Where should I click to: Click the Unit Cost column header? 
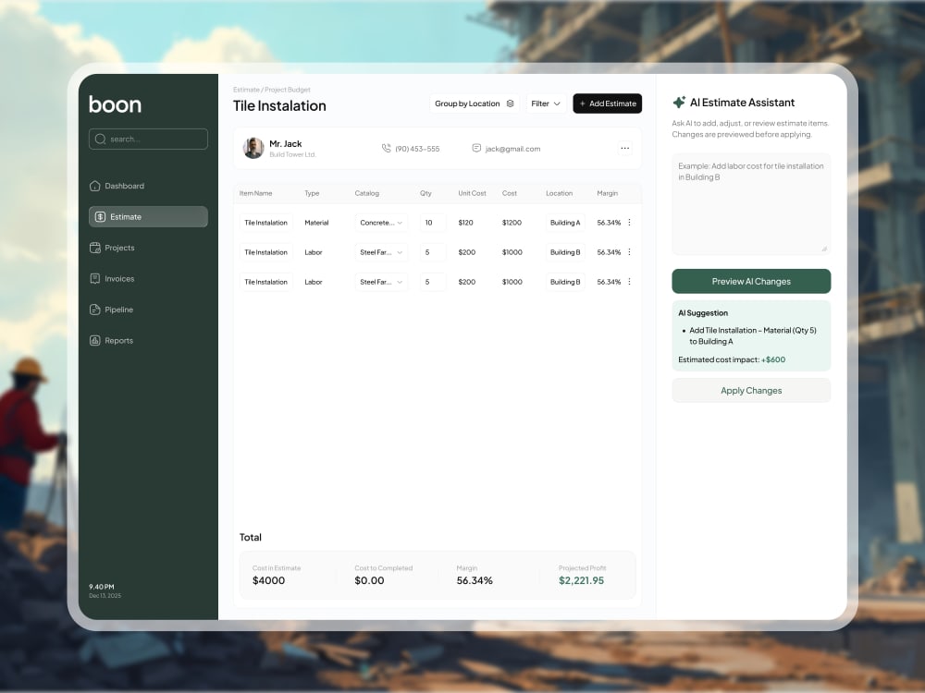tap(472, 193)
